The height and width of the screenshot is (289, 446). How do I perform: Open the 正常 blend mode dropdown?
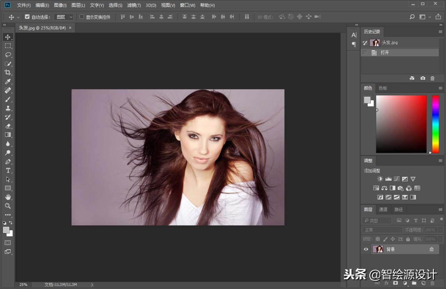click(382, 230)
